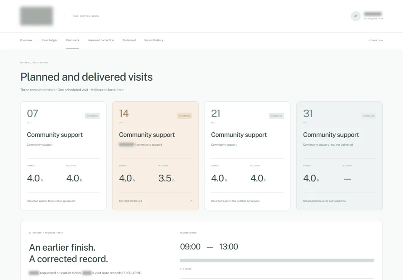Click 'Three completed visits' summary line
The height and width of the screenshot is (280, 403).
pyautogui.click(x=72, y=90)
